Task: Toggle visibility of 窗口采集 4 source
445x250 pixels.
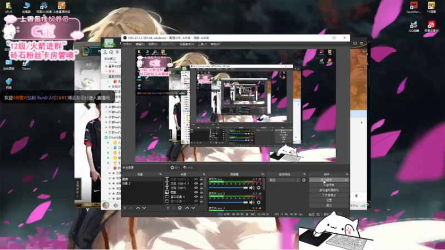Action: point(196,197)
